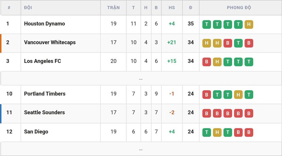Click Portland Timbers' red B form badge
Image resolution: width=282 pixels, height=156 pixels.
coord(207,95)
